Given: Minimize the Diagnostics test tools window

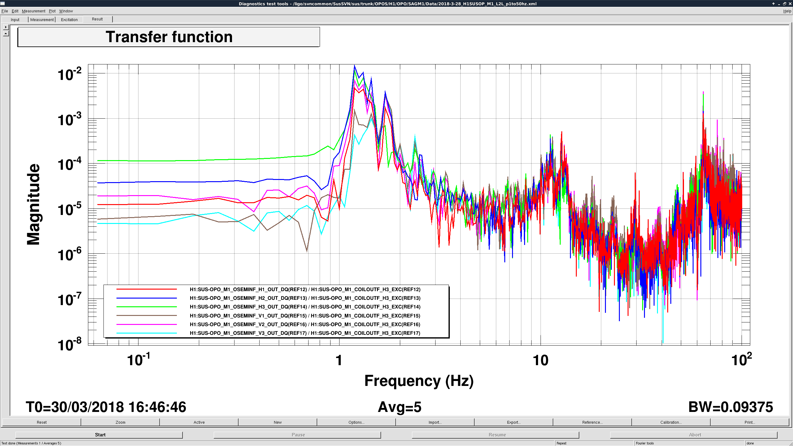Looking at the screenshot, I should (779, 4).
